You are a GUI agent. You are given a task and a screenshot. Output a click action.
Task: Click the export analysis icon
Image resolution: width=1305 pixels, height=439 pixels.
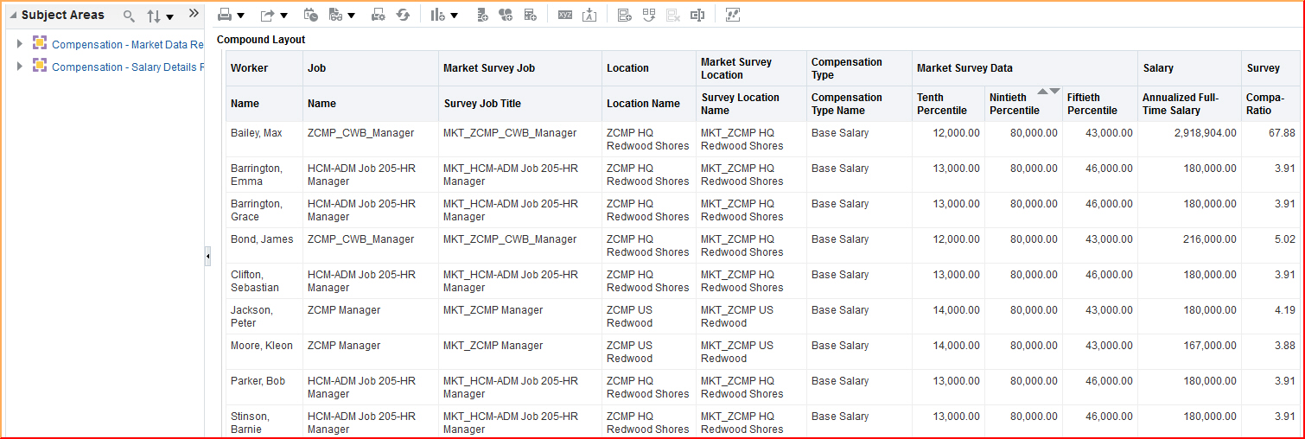[x=267, y=15]
